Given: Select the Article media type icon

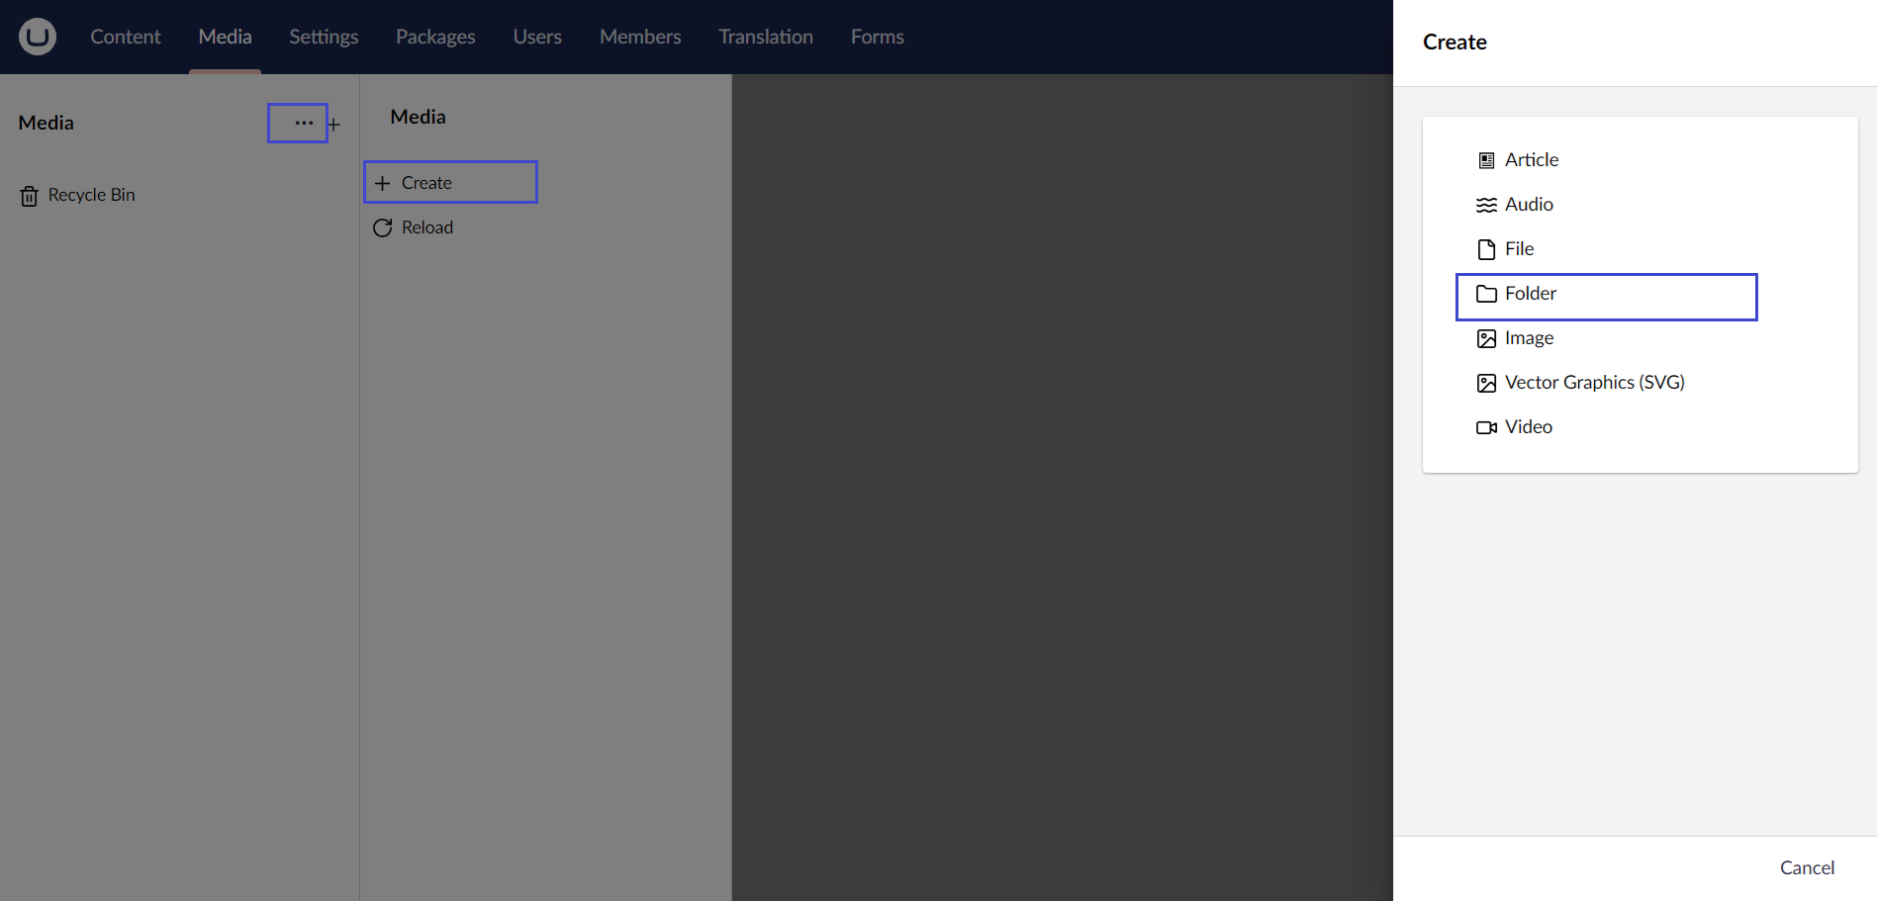Looking at the screenshot, I should 1485,159.
